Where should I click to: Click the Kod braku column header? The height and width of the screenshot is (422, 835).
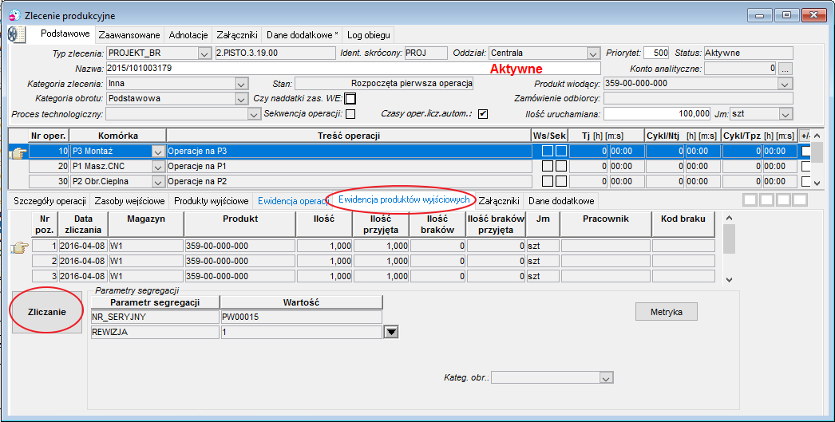pos(683,223)
